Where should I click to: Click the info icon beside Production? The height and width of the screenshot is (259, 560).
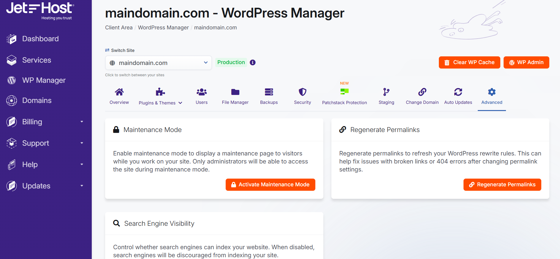pyautogui.click(x=253, y=62)
